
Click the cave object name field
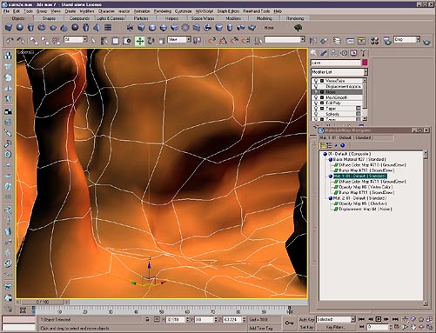[336, 63]
